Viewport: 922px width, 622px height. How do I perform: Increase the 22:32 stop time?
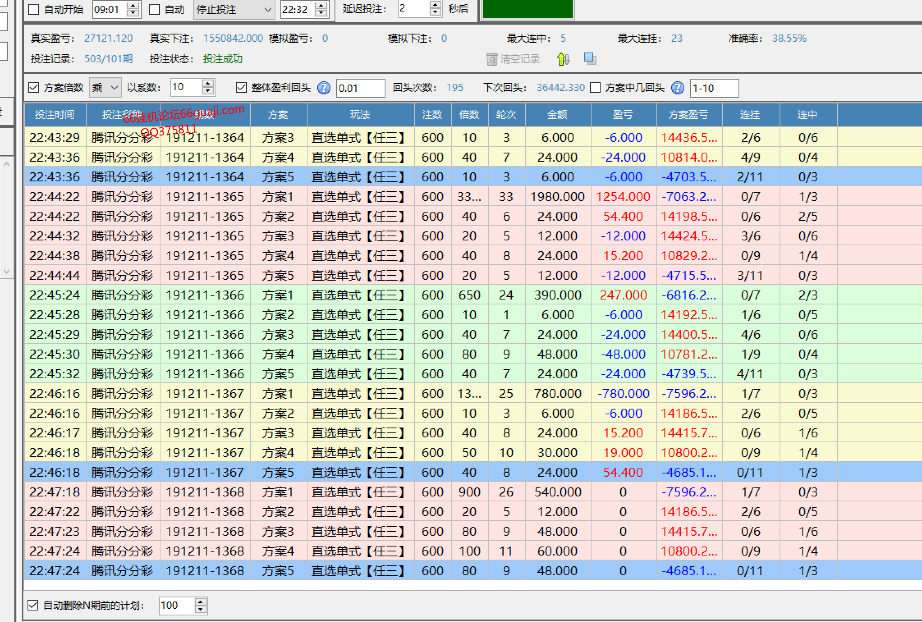[x=321, y=5]
